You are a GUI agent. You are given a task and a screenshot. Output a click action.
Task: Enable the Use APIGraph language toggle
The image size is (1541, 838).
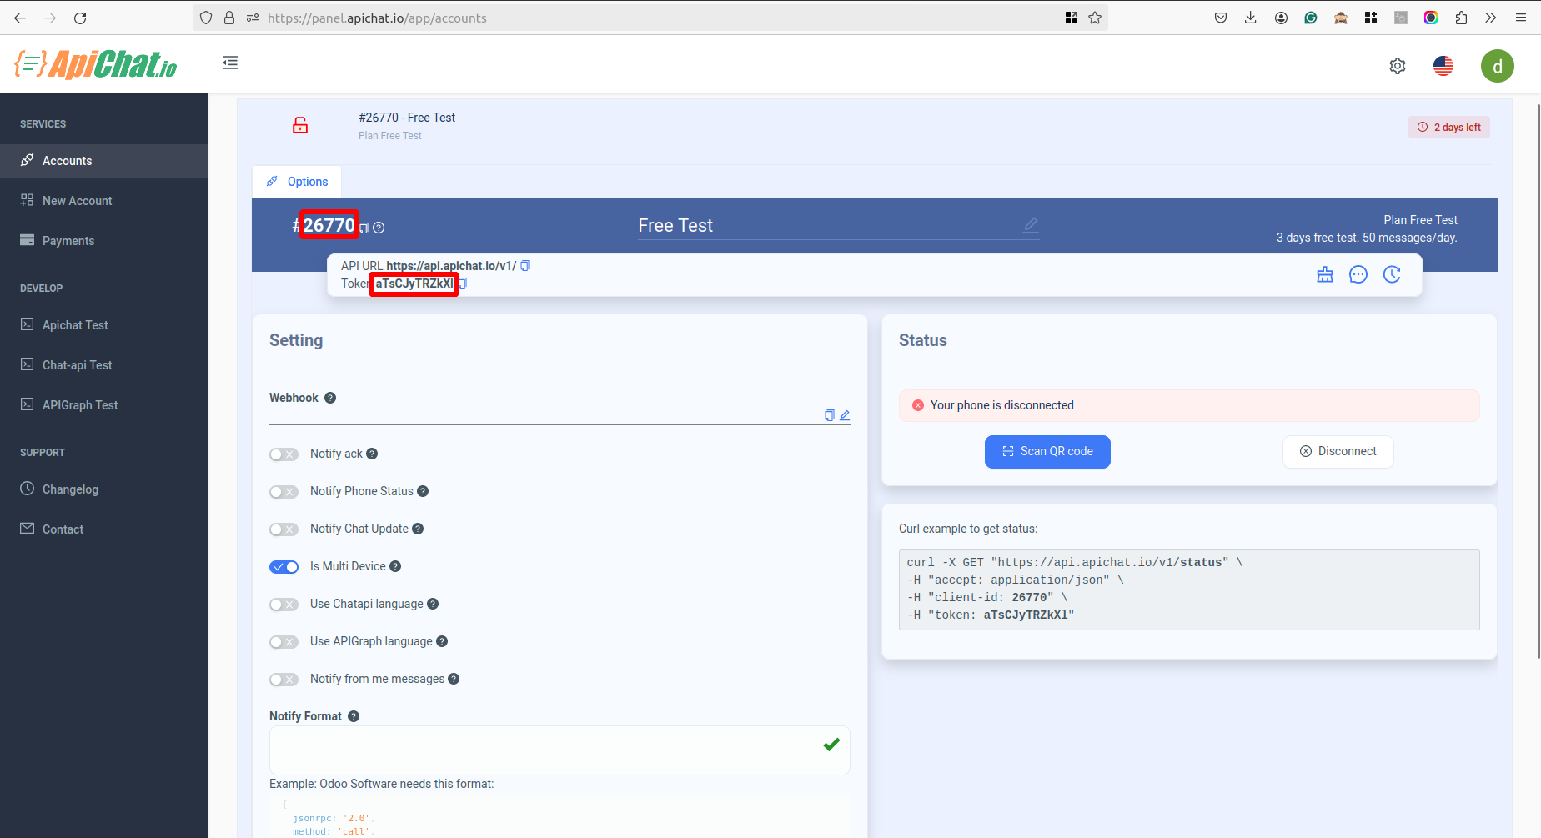(x=284, y=642)
